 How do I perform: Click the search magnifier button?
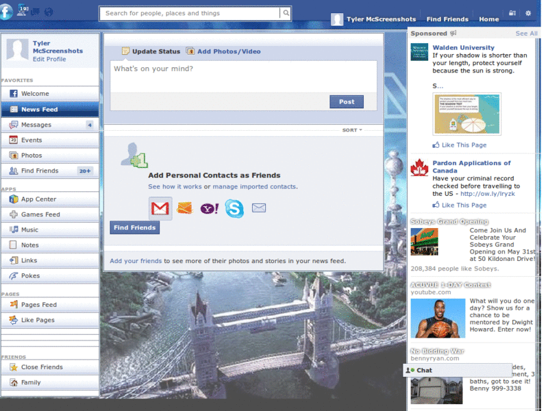(x=286, y=13)
